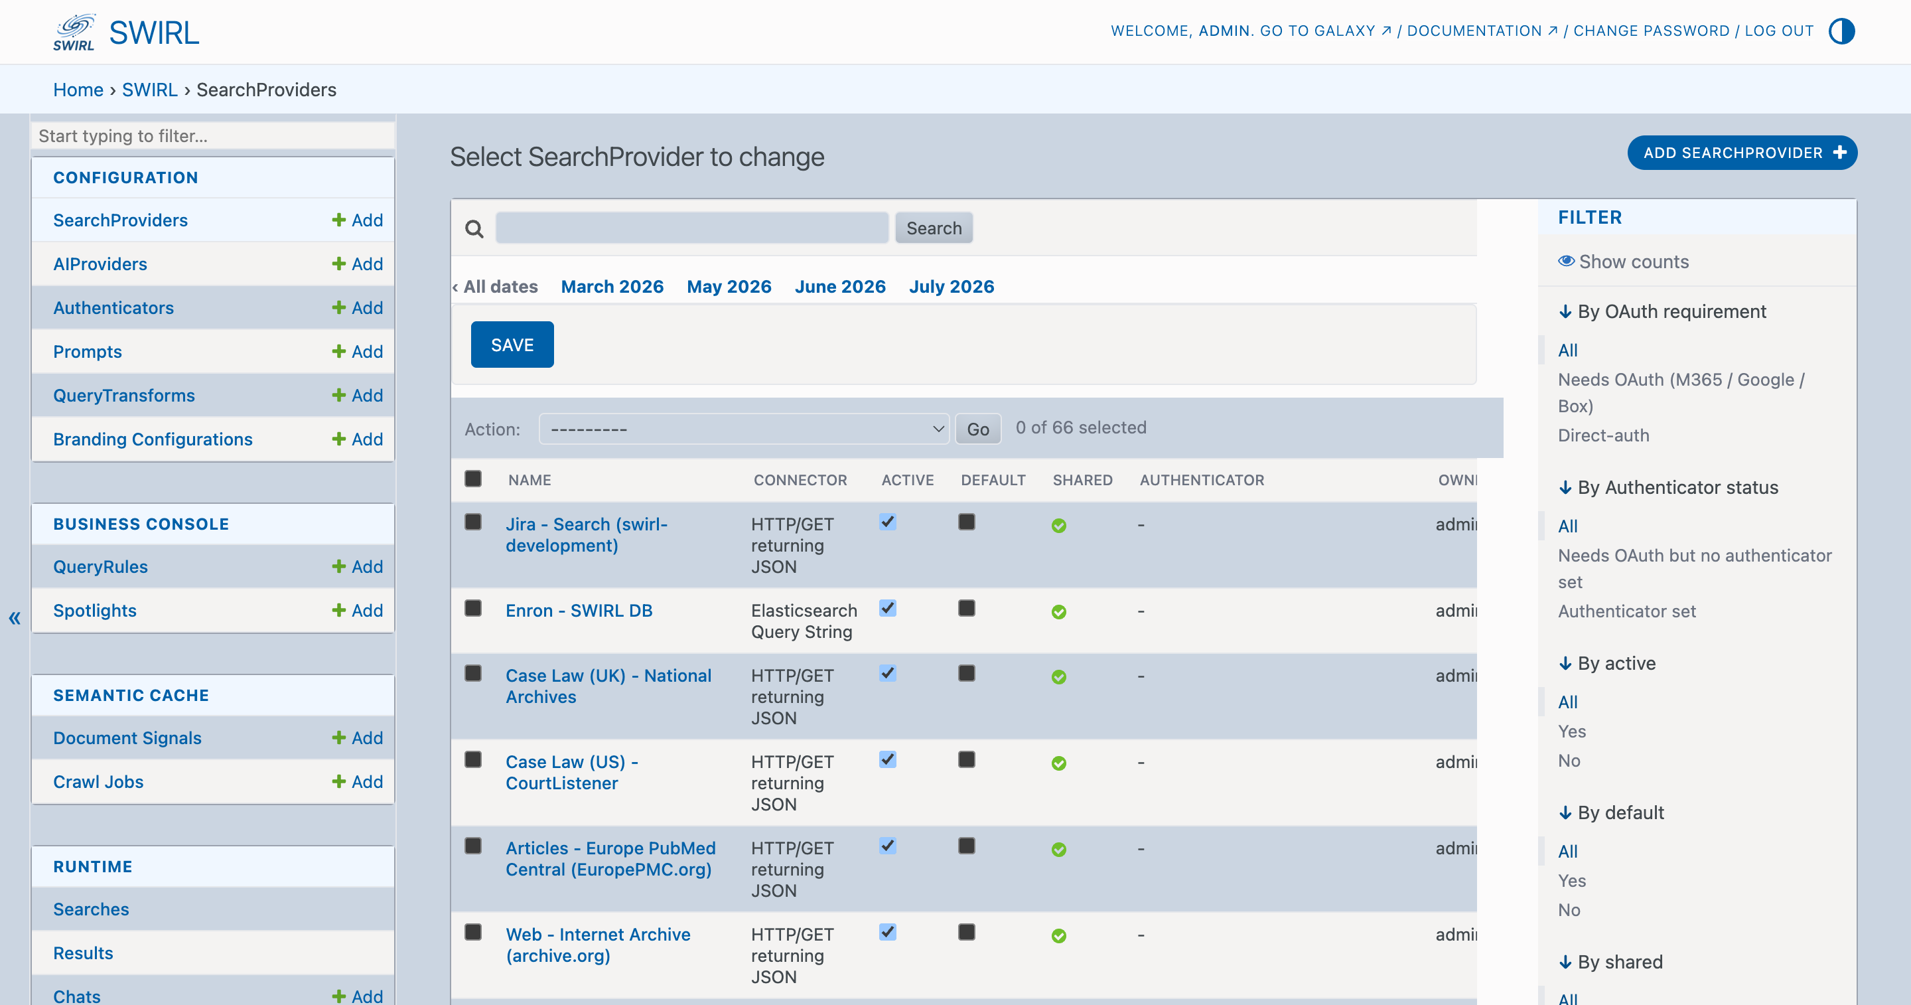The width and height of the screenshot is (1911, 1005).
Task: Filter dates to March 2026
Action: [612, 287]
